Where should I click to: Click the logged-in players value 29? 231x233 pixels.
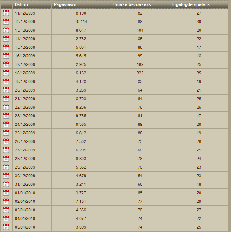[x=199, y=201]
